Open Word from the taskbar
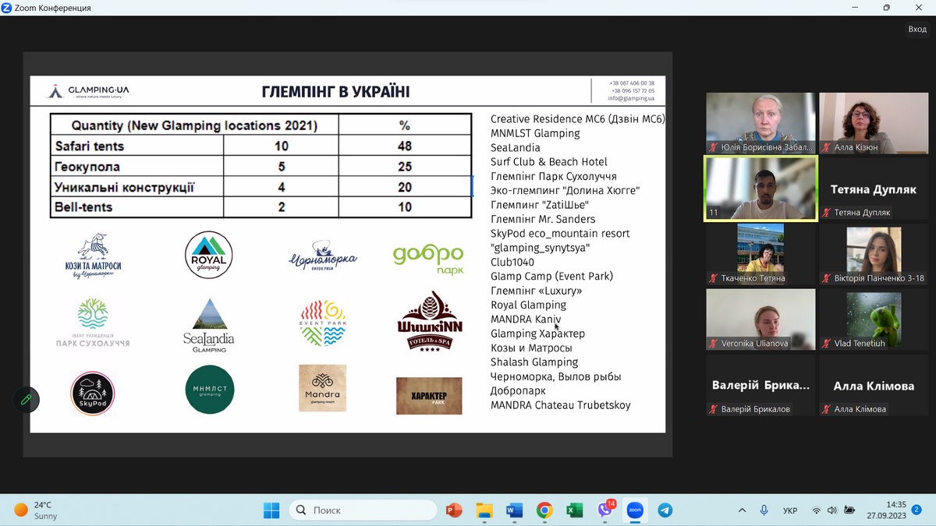The height and width of the screenshot is (526, 936). click(x=514, y=510)
